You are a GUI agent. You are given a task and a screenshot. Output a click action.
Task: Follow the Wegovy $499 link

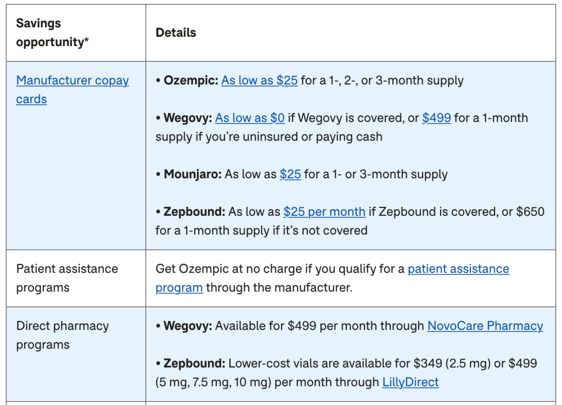click(x=436, y=118)
